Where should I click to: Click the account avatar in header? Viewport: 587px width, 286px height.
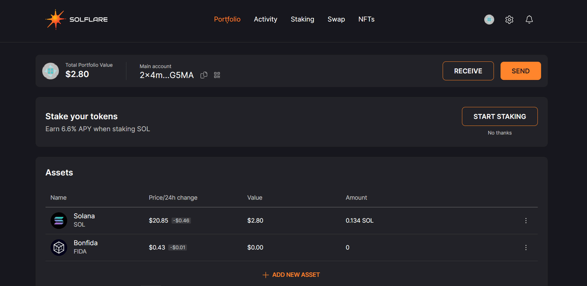pos(489,20)
